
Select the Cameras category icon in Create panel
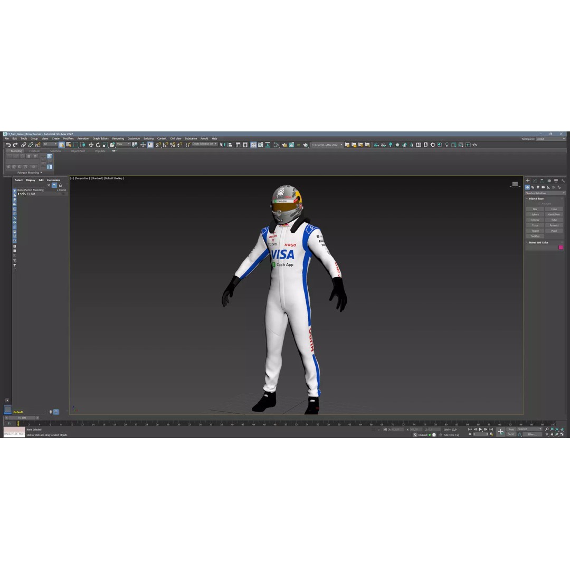point(543,187)
